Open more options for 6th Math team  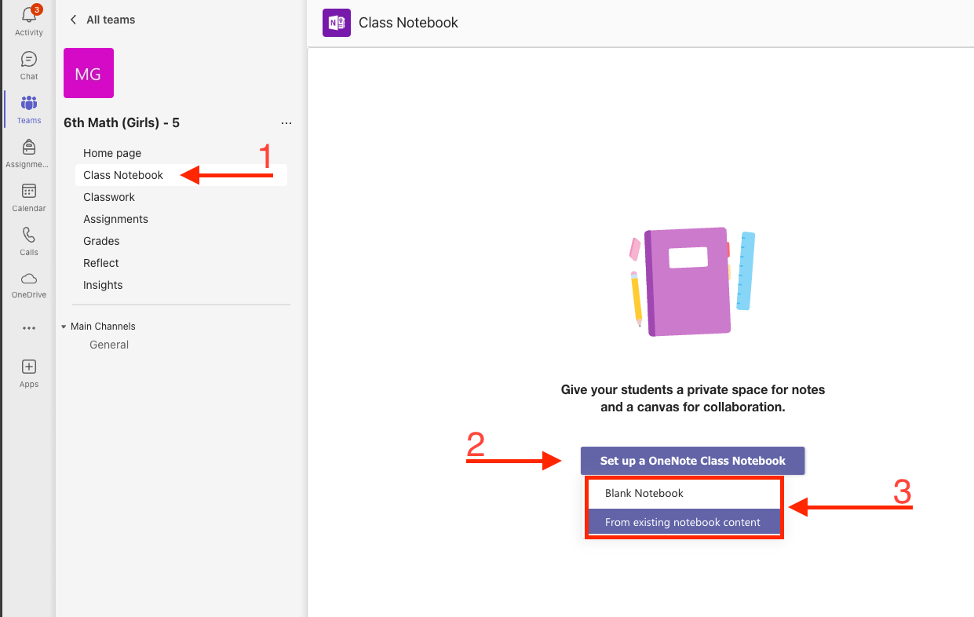click(x=286, y=122)
